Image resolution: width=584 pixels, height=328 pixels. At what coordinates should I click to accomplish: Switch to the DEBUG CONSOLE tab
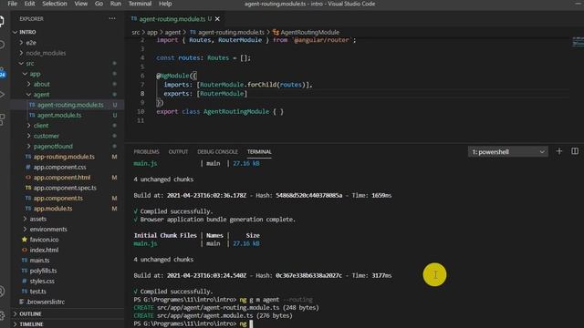point(217,152)
